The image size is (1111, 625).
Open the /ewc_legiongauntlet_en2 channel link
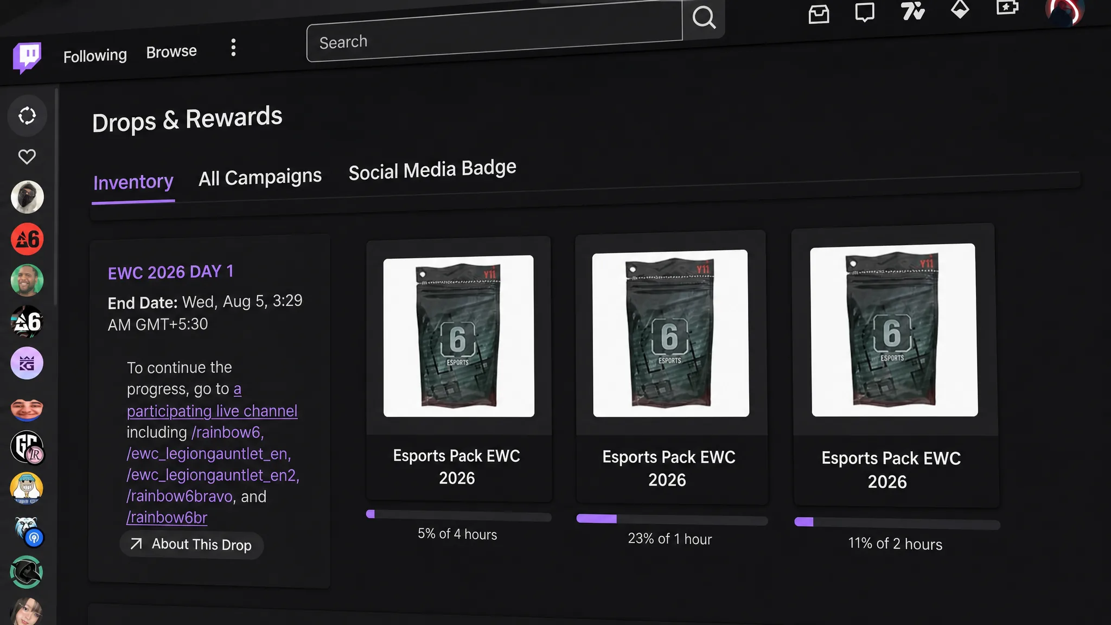pyautogui.click(x=213, y=475)
